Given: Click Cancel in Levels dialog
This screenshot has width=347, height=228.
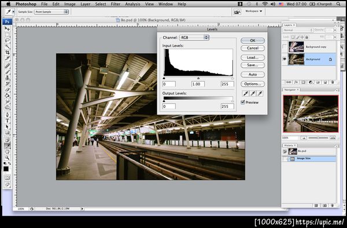Looking at the screenshot, I should (x=253, y=48).
